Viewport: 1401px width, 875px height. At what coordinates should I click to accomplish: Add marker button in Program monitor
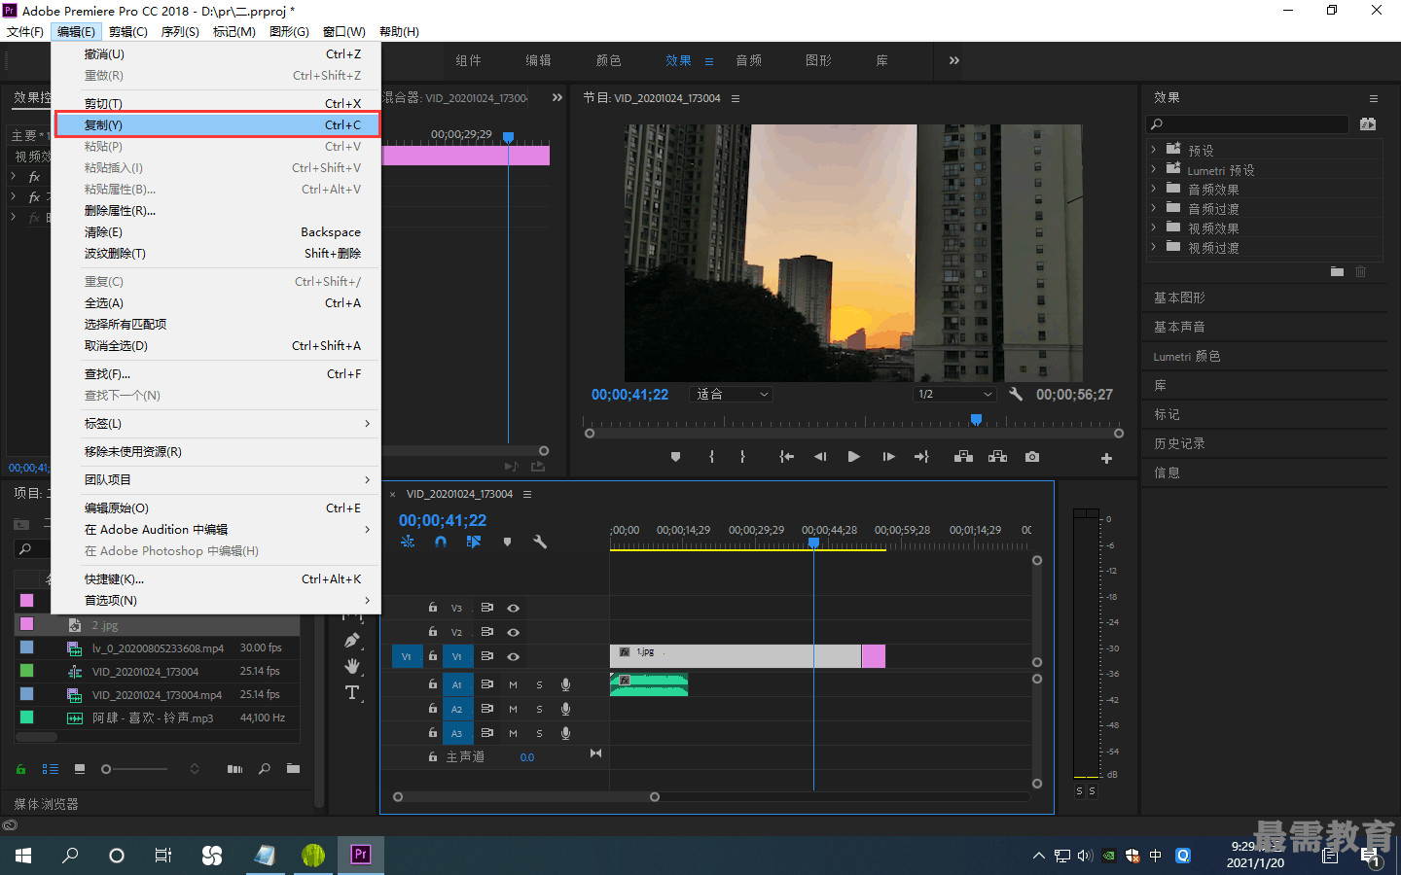(675, 457)
